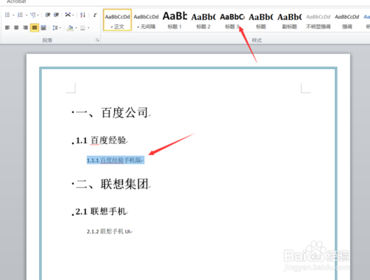The height and width of the screenshot is (280, 370).
Task: Switch to the Acrobat ribbon tab
Action: click(16, 1)
